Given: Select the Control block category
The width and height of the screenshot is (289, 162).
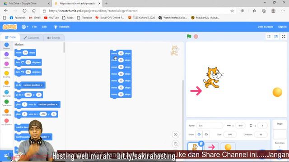Looking at the screenshot, I should click(6, 84).
